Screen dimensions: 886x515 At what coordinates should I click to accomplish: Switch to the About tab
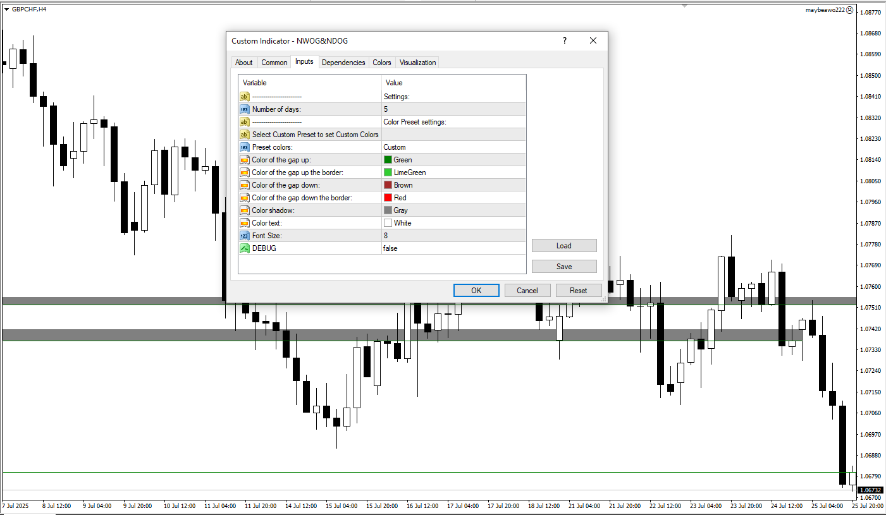[243, 63]
